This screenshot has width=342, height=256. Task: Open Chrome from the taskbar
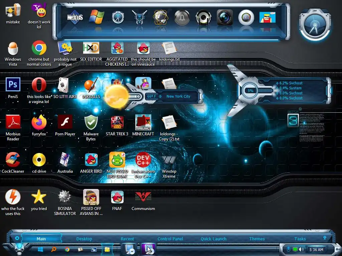point(67,249)
